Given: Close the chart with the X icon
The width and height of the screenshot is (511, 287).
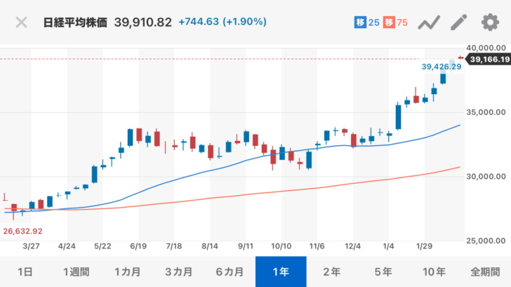Looking at the screenshot, I should click(x=22, y=22).
